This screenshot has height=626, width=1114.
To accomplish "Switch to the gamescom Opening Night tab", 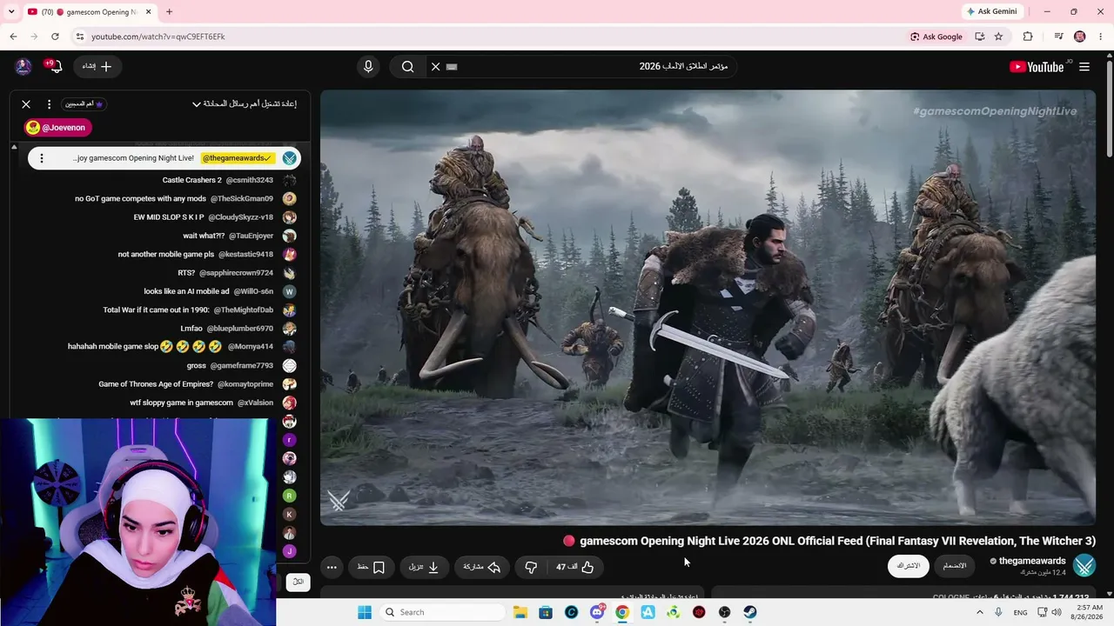I will coord(90,12).
